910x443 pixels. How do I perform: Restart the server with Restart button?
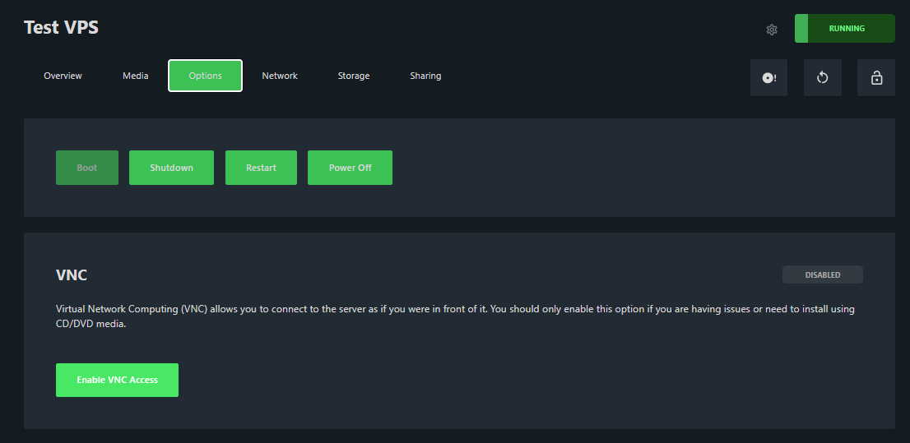pos(261,168)
